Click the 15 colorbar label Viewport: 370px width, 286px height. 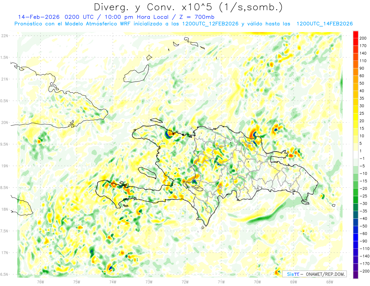[362, 128]
